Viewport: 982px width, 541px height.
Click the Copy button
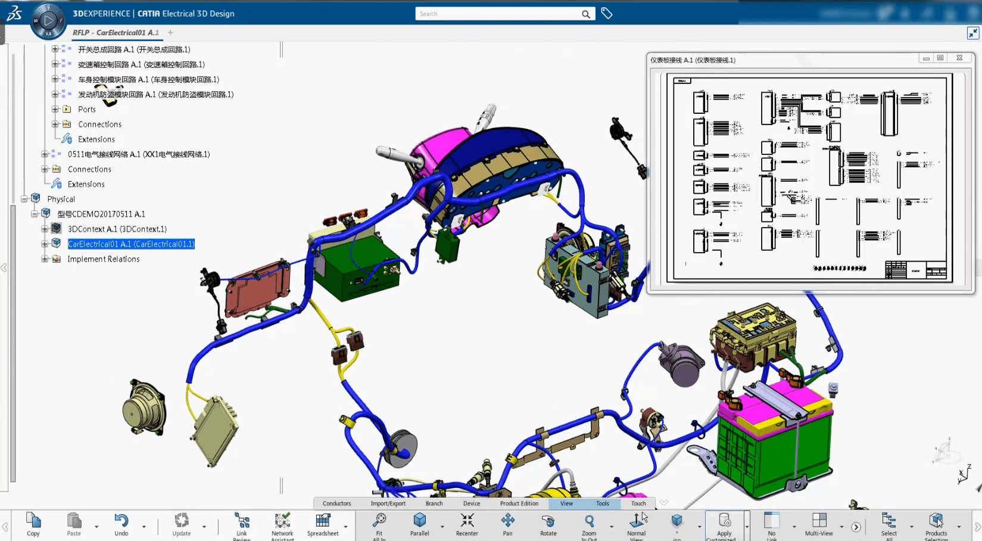pyautogui.click(x=33, y=524)
